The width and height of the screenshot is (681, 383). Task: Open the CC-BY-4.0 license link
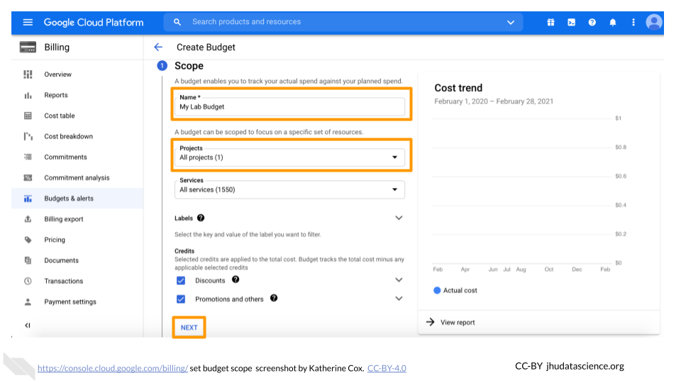tap(387, 368)
